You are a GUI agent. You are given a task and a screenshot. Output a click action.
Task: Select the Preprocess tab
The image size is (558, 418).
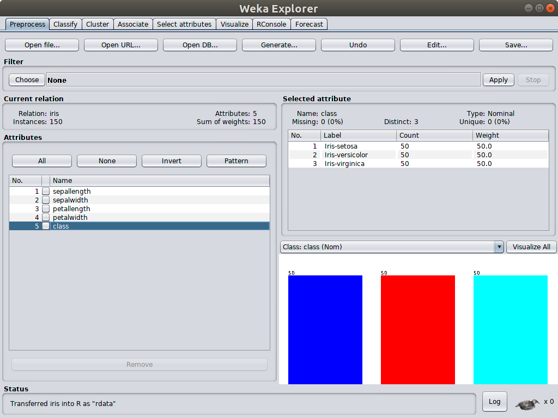[x=27, y=24]
